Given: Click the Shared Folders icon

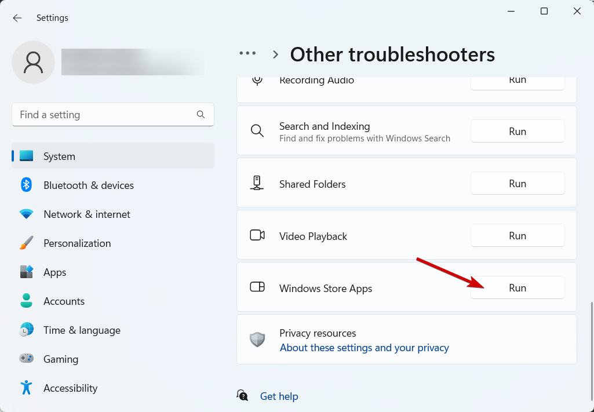Looking at the screenshot, I should 257,183.
